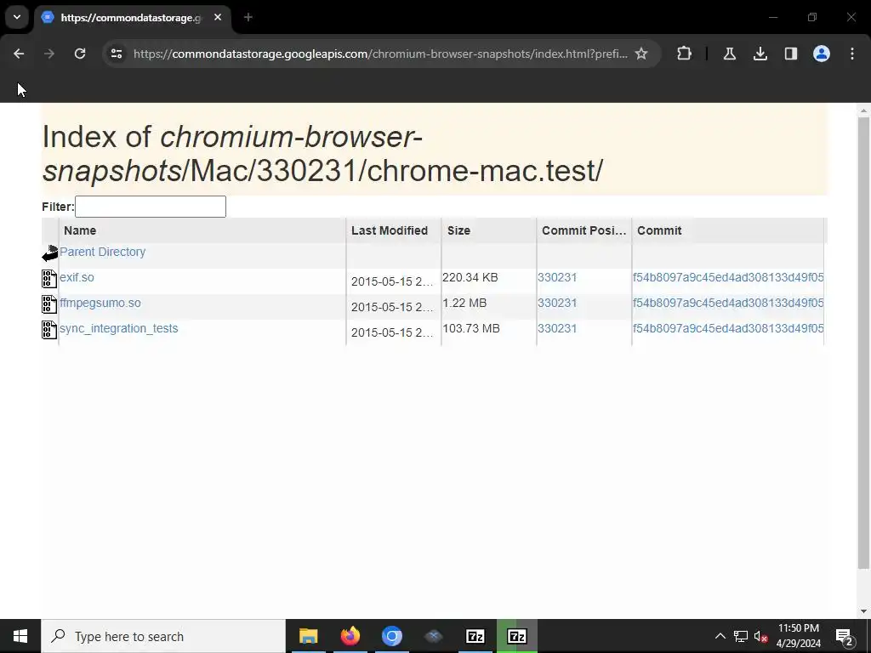Open Chrome's three-dot menu
Viewport: 871px width, 653px height.
(x=852, y=54)
